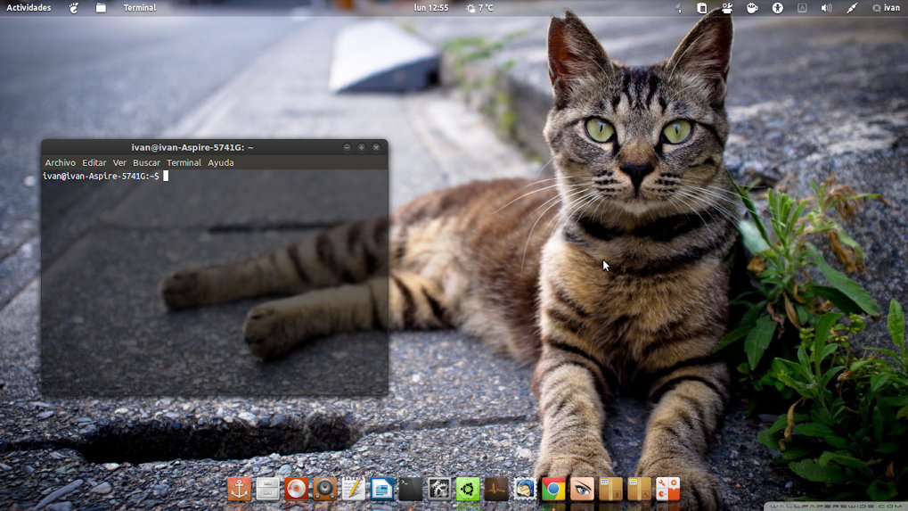Screen dimensions: 908x511
Task: Open the Archivo menu in the terminal
Action: point(60,163)
